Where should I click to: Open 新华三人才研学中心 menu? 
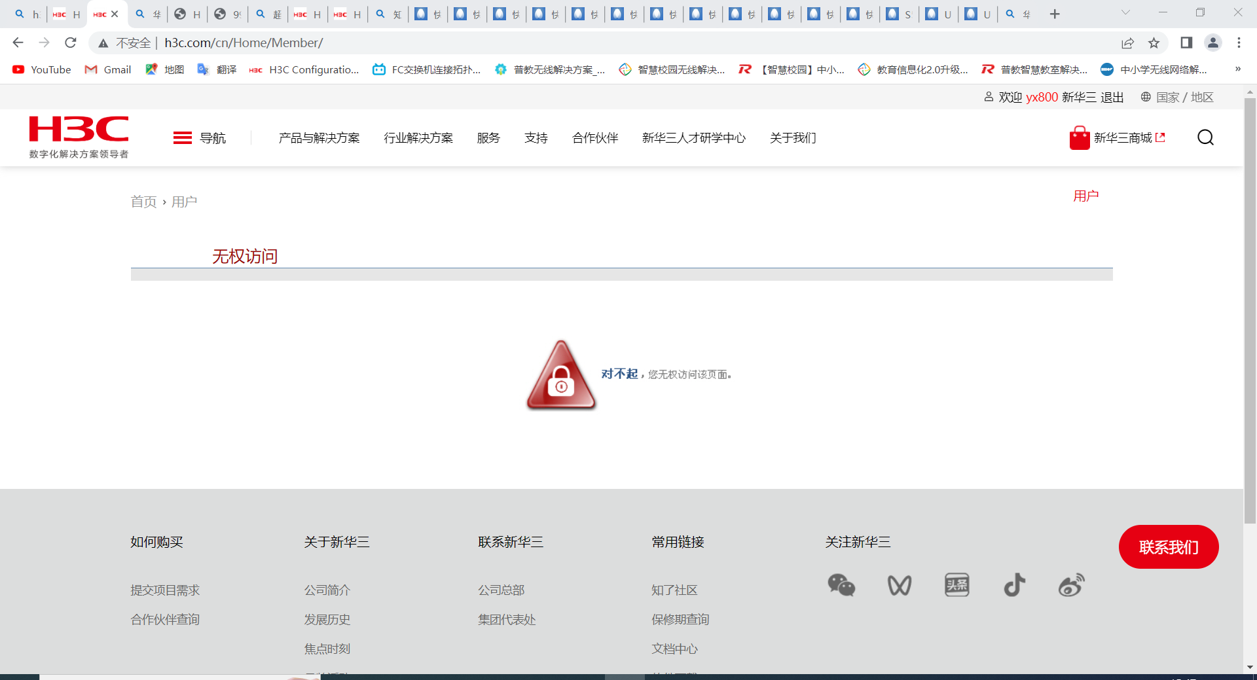(694, 138)
